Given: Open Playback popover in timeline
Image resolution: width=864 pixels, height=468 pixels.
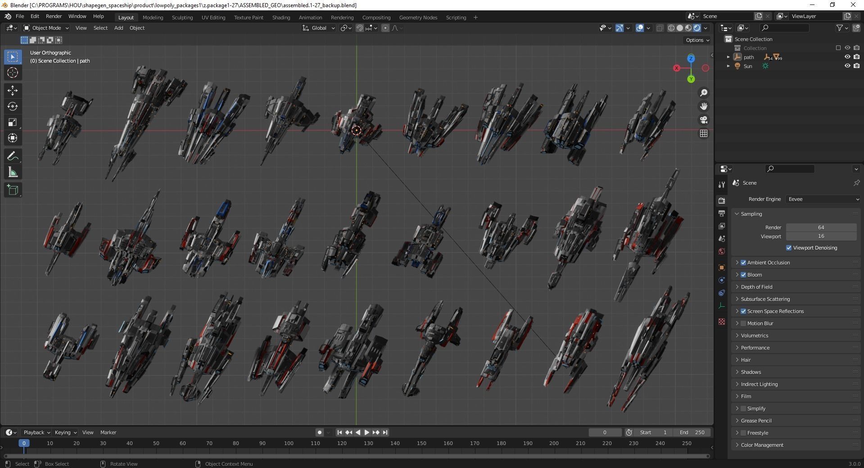Looking at the screenshot, I should tap(36, 432).
